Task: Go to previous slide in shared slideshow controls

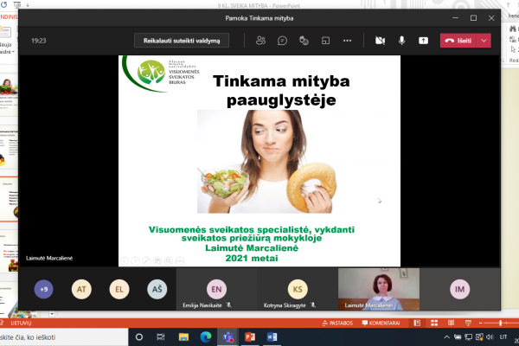Action: [124, 261]
